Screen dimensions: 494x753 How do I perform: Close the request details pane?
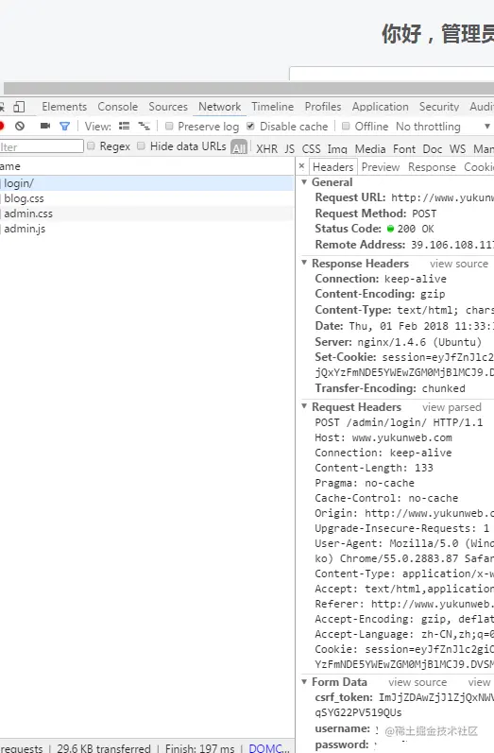301,166
